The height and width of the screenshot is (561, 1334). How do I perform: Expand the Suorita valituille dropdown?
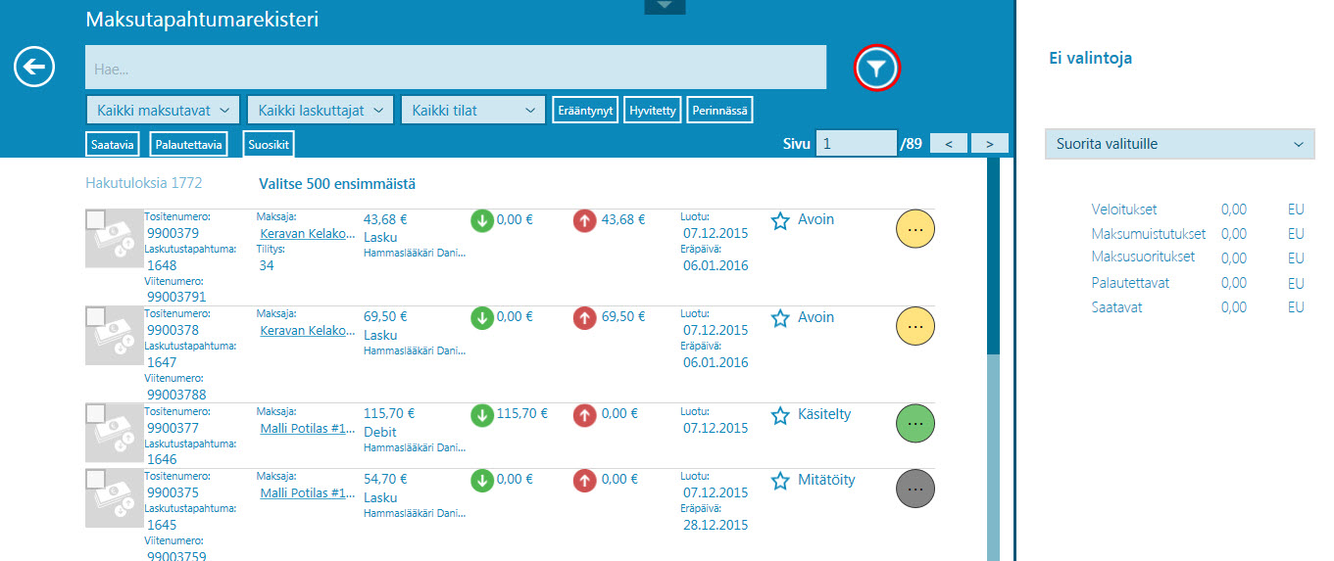pos(1180,144)
